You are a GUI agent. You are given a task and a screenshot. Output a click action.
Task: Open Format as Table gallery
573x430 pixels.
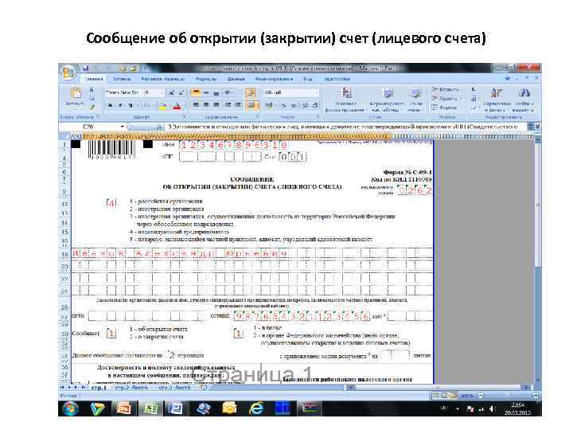(387, 100)
